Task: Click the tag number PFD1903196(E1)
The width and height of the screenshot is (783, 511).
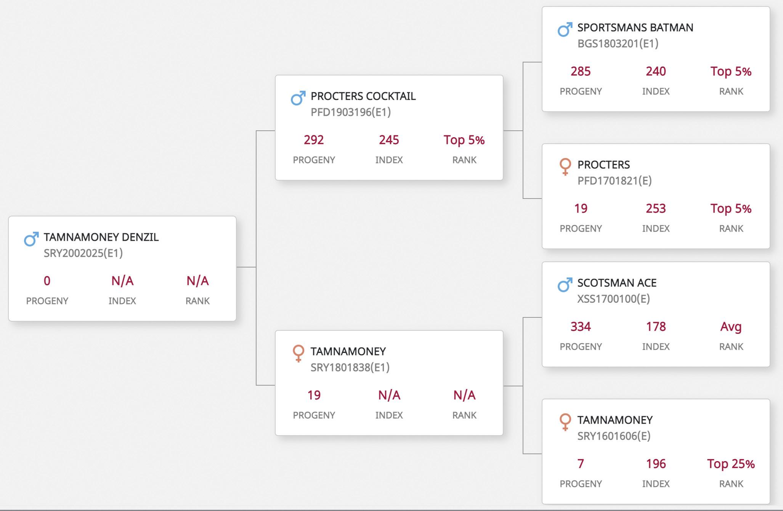Action: click(351, 112)
